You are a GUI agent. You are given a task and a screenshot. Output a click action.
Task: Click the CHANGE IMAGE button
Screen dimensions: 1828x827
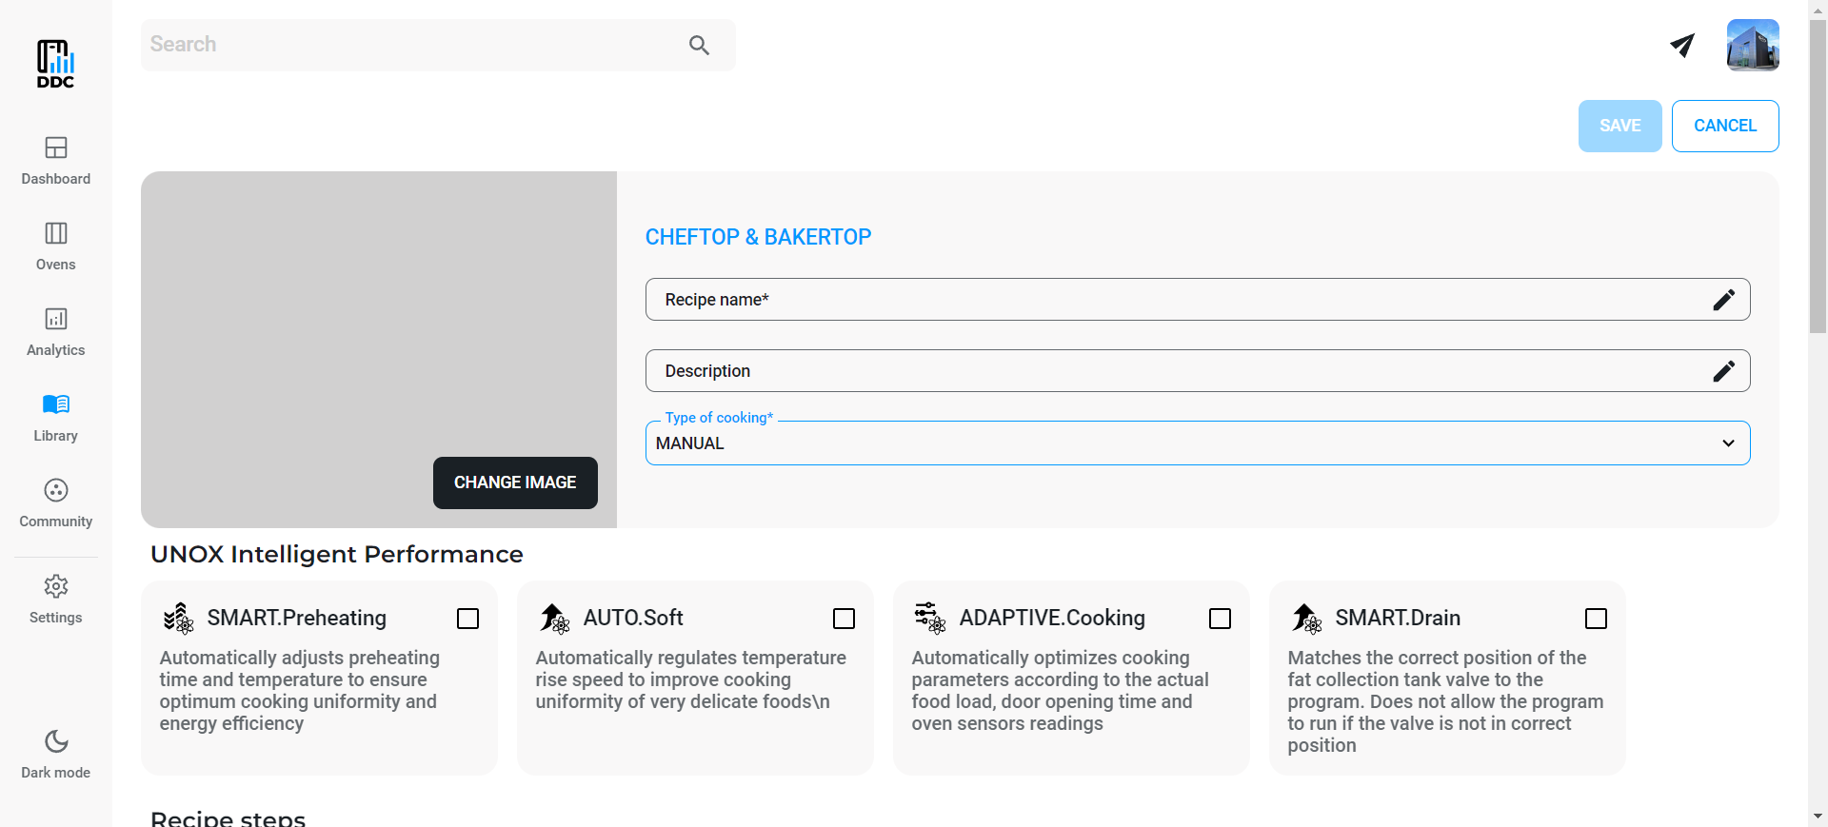point(515,482)
